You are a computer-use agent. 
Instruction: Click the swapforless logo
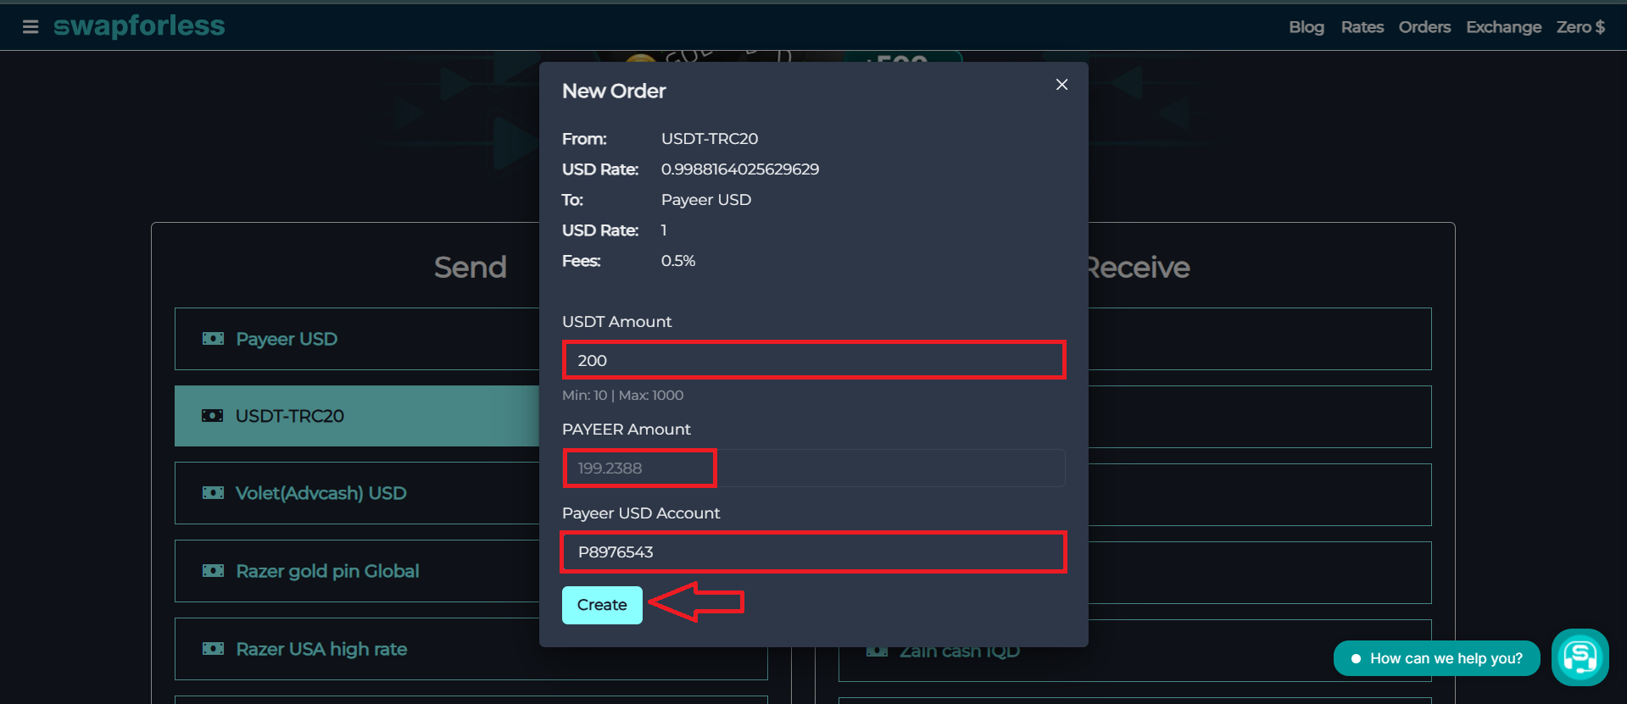click(x=139, y=26)
